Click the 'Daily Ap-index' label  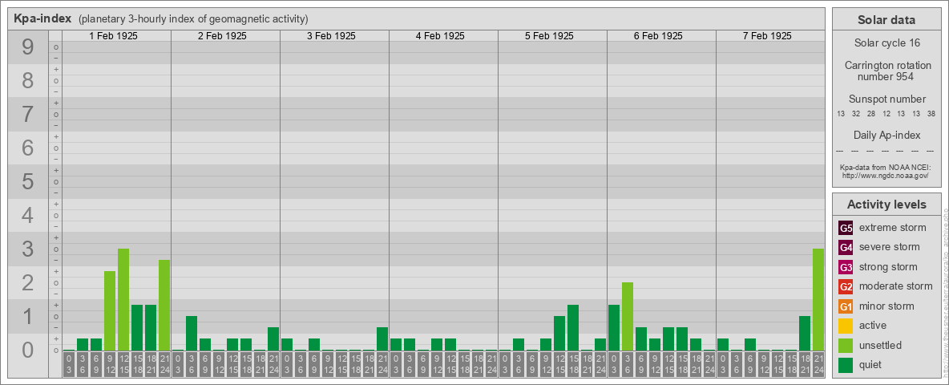[x=886, y=135]
